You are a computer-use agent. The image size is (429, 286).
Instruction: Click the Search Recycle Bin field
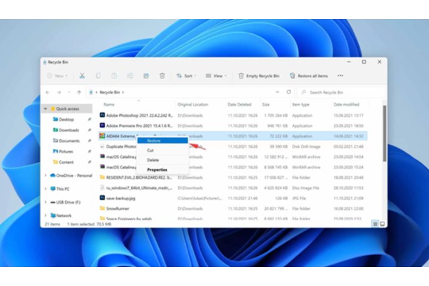(340, 92)
